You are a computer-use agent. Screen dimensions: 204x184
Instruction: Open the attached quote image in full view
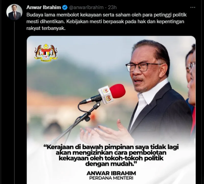pos(111,110)
